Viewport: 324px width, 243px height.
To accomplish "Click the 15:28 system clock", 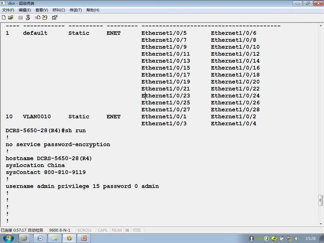I will pos(311,239).
